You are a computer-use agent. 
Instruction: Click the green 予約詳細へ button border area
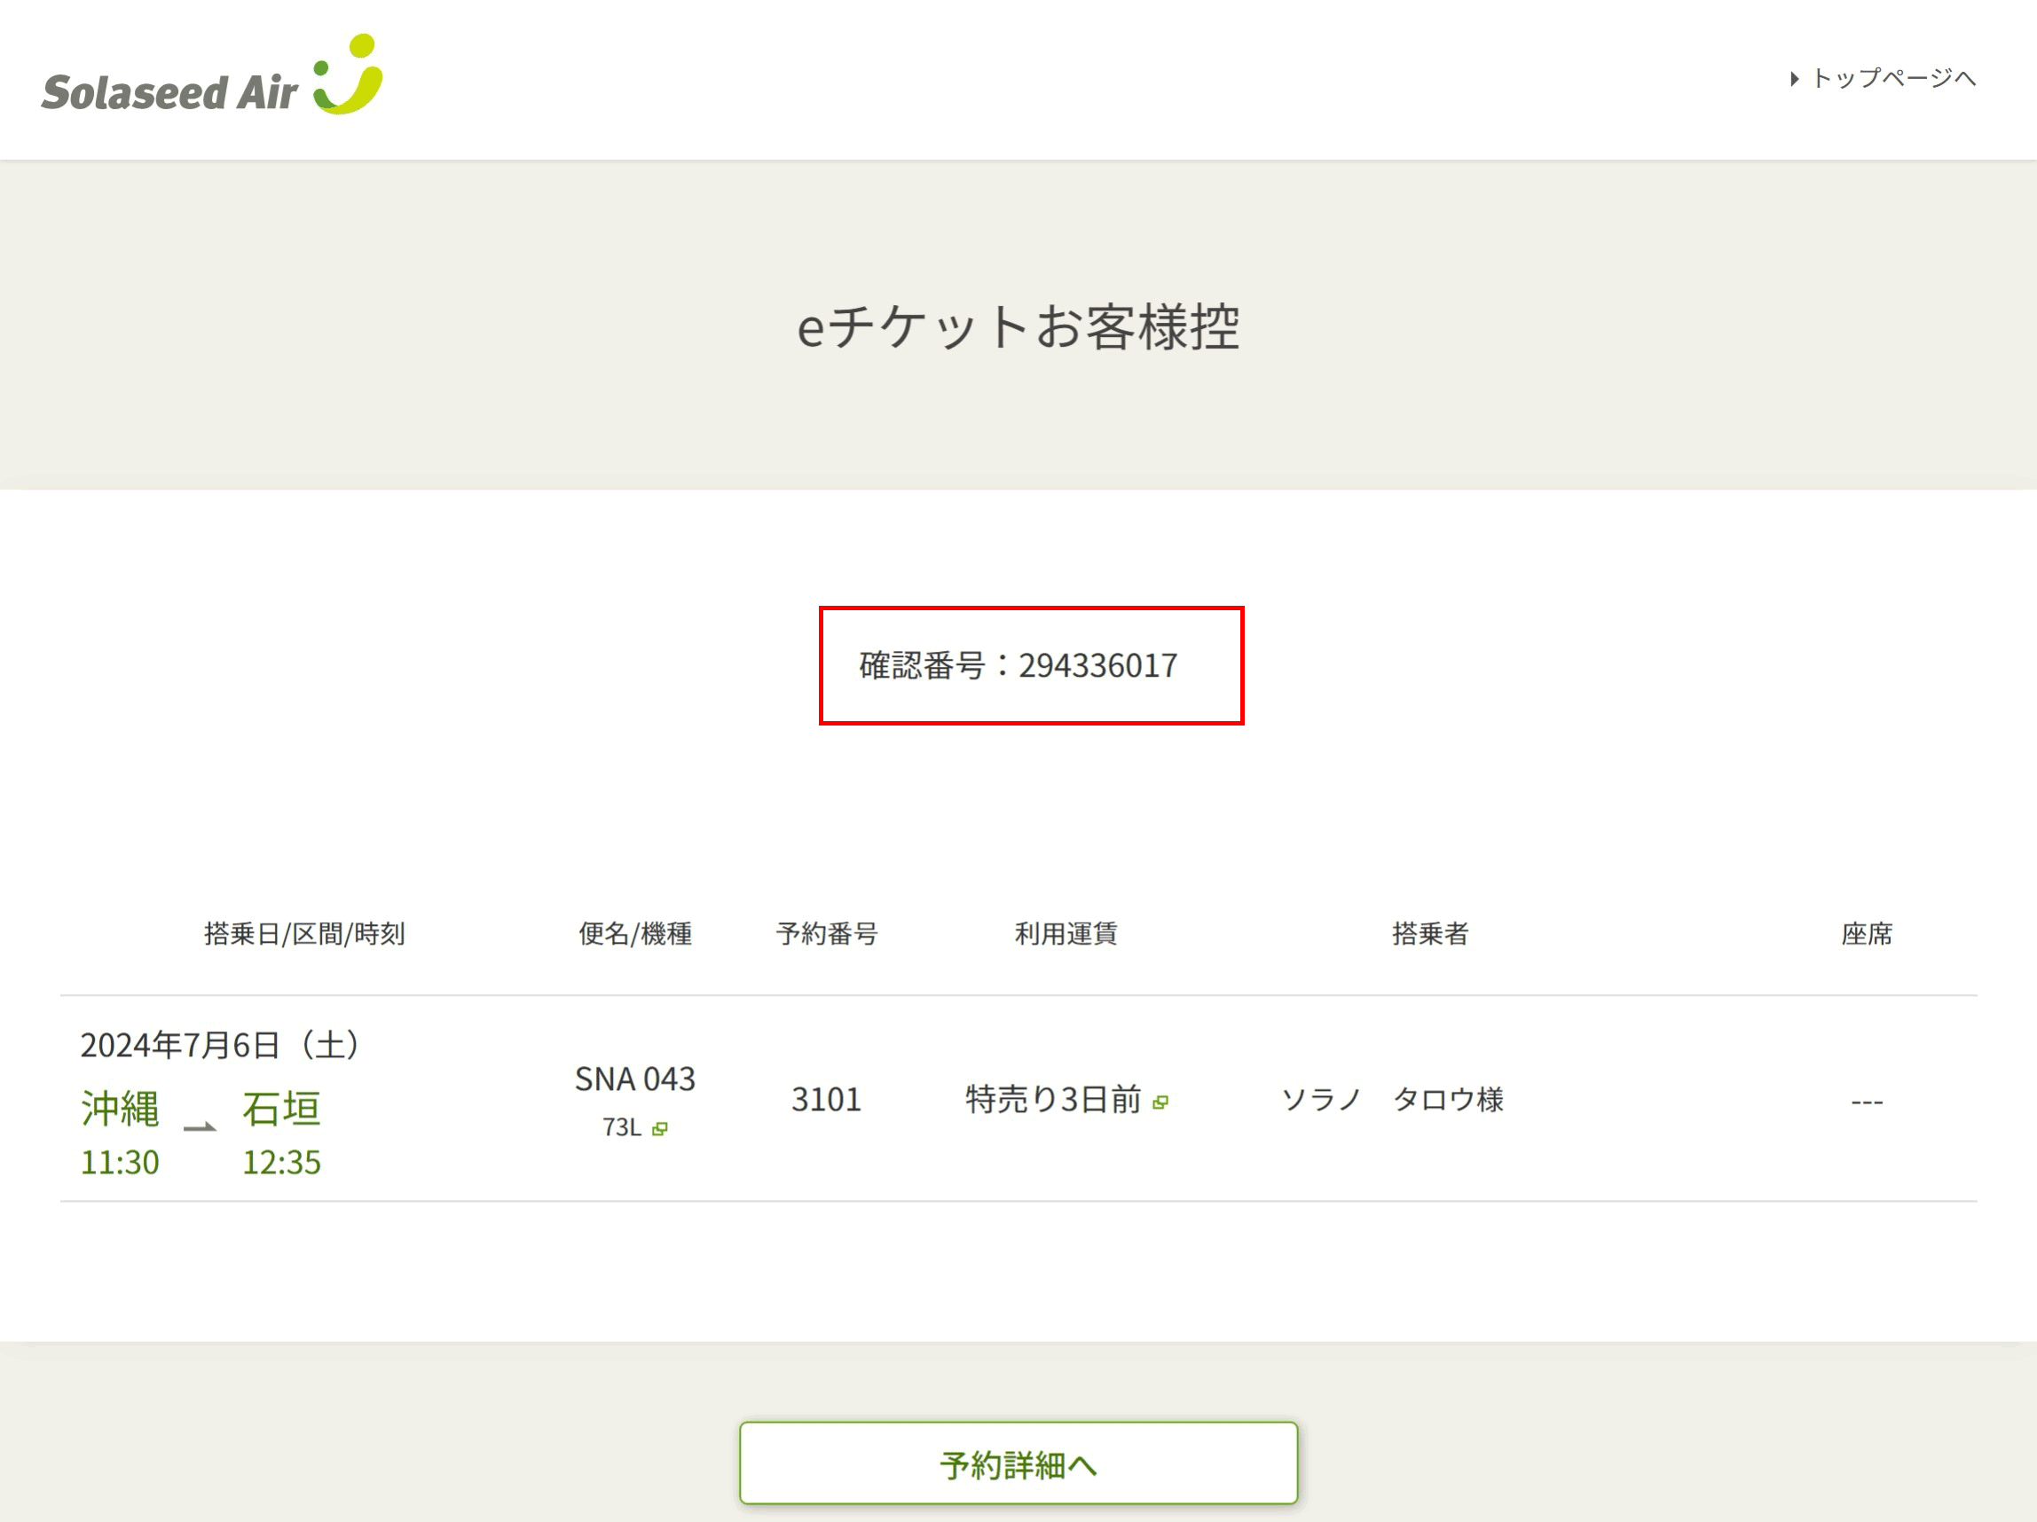pos(1018,1463)
